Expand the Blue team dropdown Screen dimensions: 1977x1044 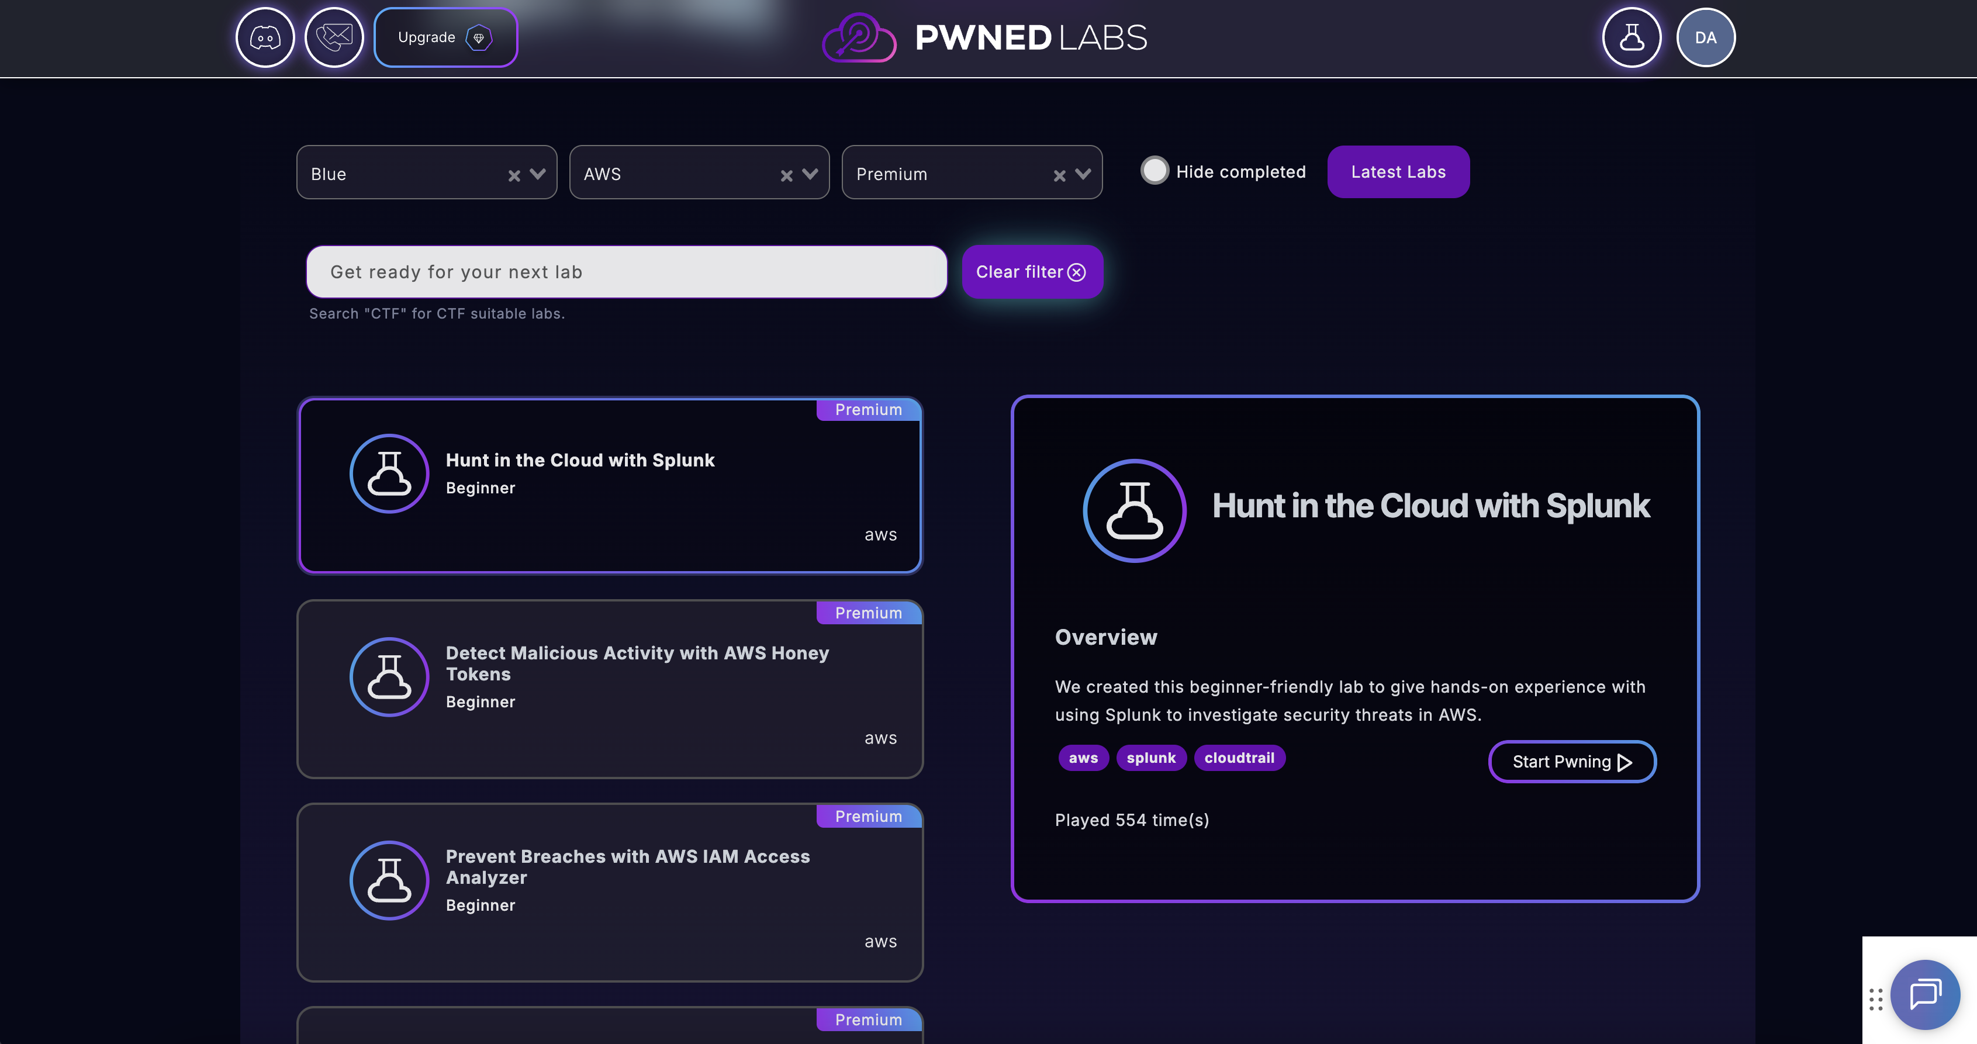pyautogui.click(x=538, y=174)
